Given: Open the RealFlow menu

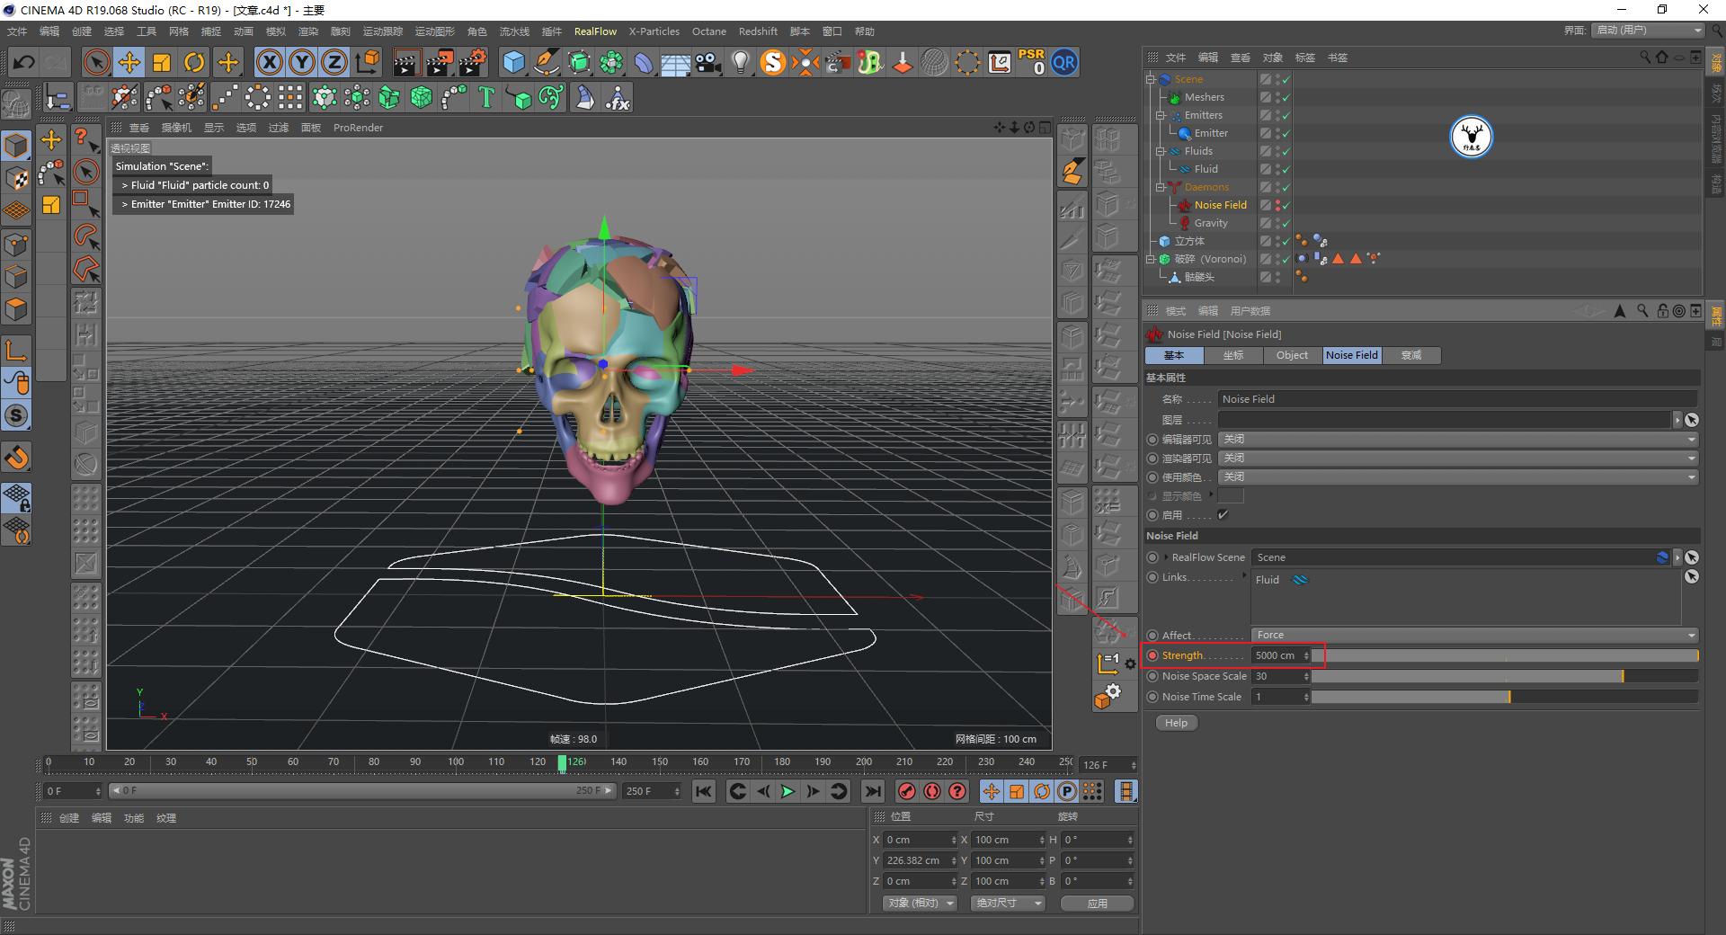Looking at the screenshot, I should pos(595,31).
